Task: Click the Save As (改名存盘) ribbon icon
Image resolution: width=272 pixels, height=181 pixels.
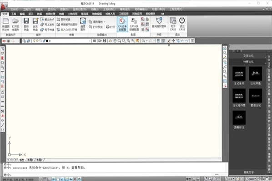Action: tap(35, 24)
